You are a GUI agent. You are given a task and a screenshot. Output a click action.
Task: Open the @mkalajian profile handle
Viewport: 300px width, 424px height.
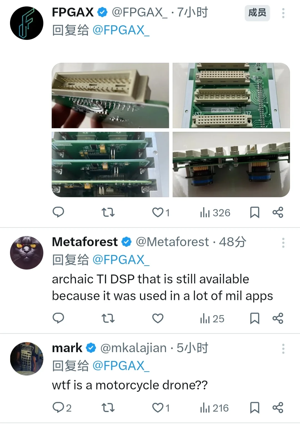[133, 348]
